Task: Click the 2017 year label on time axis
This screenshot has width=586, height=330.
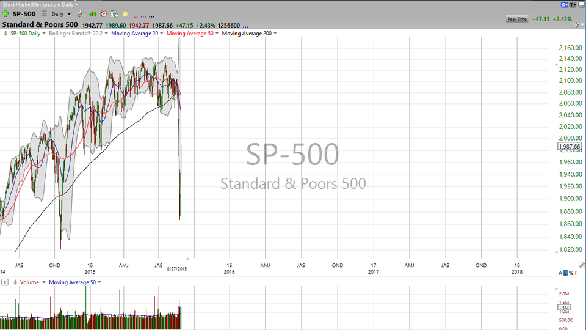Action: coord(374,271)
